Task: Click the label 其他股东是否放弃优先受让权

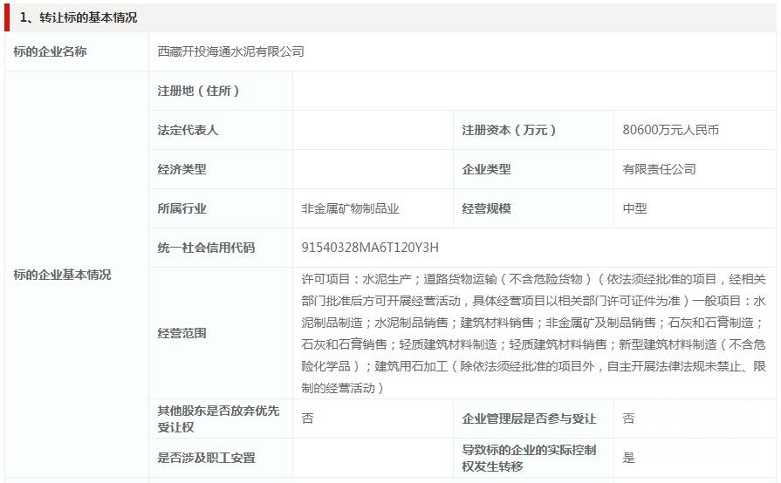Action: click(218, 418)
